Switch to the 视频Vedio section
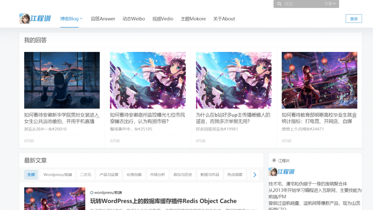The width and height of the screenshot is (373, 210). click(x=162, y=19)
